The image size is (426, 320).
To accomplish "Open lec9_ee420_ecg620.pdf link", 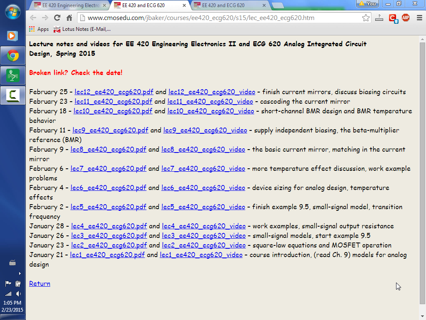I will [x=110, y=130].
